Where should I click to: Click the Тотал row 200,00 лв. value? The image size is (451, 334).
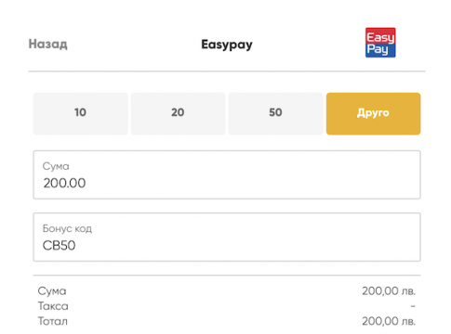(x=389, y=321)
